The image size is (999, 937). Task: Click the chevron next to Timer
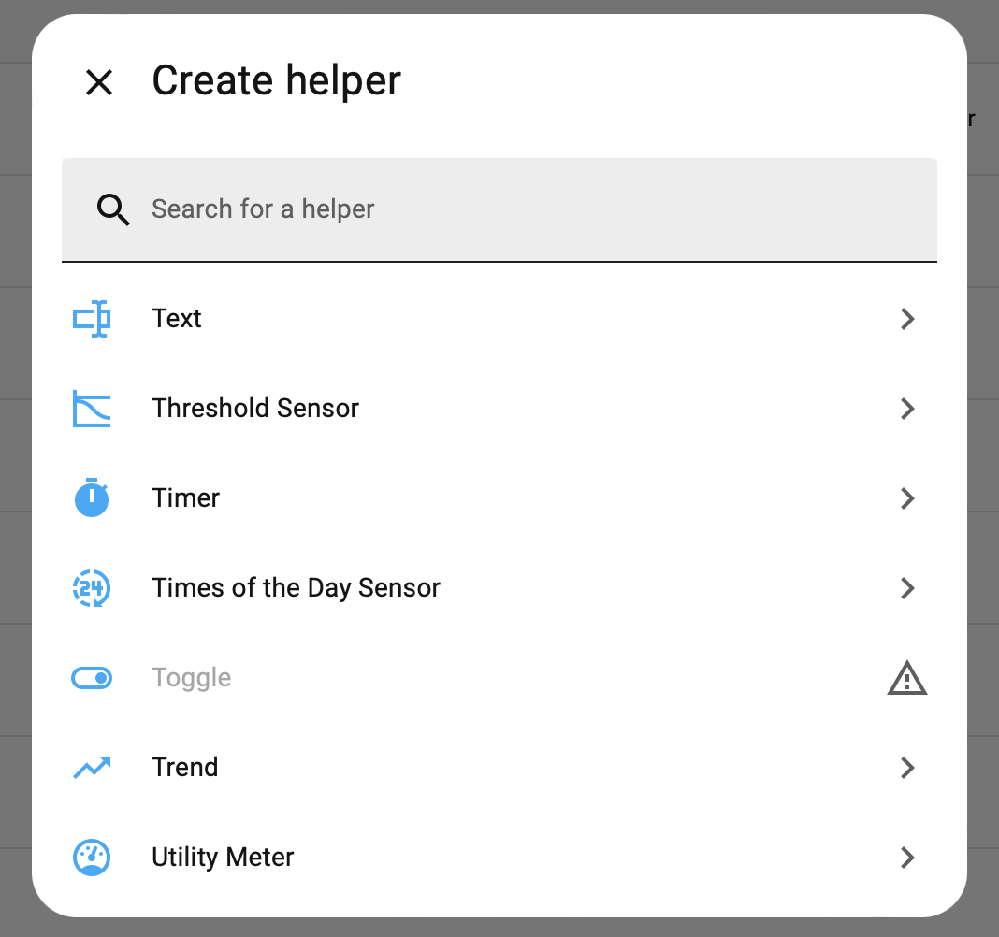pos(906,498)
